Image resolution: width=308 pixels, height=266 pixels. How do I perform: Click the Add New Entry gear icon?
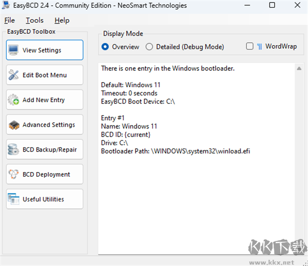(x=13, y=100)
